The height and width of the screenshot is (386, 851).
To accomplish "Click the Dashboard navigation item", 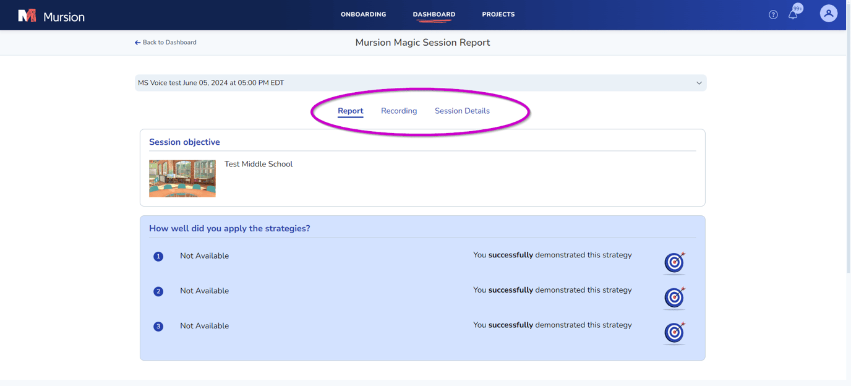I will point(434,14).
